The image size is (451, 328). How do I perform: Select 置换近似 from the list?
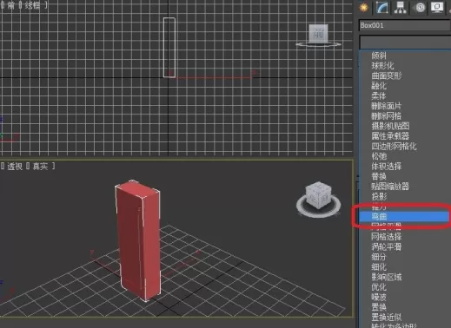[x=387, y=317]
